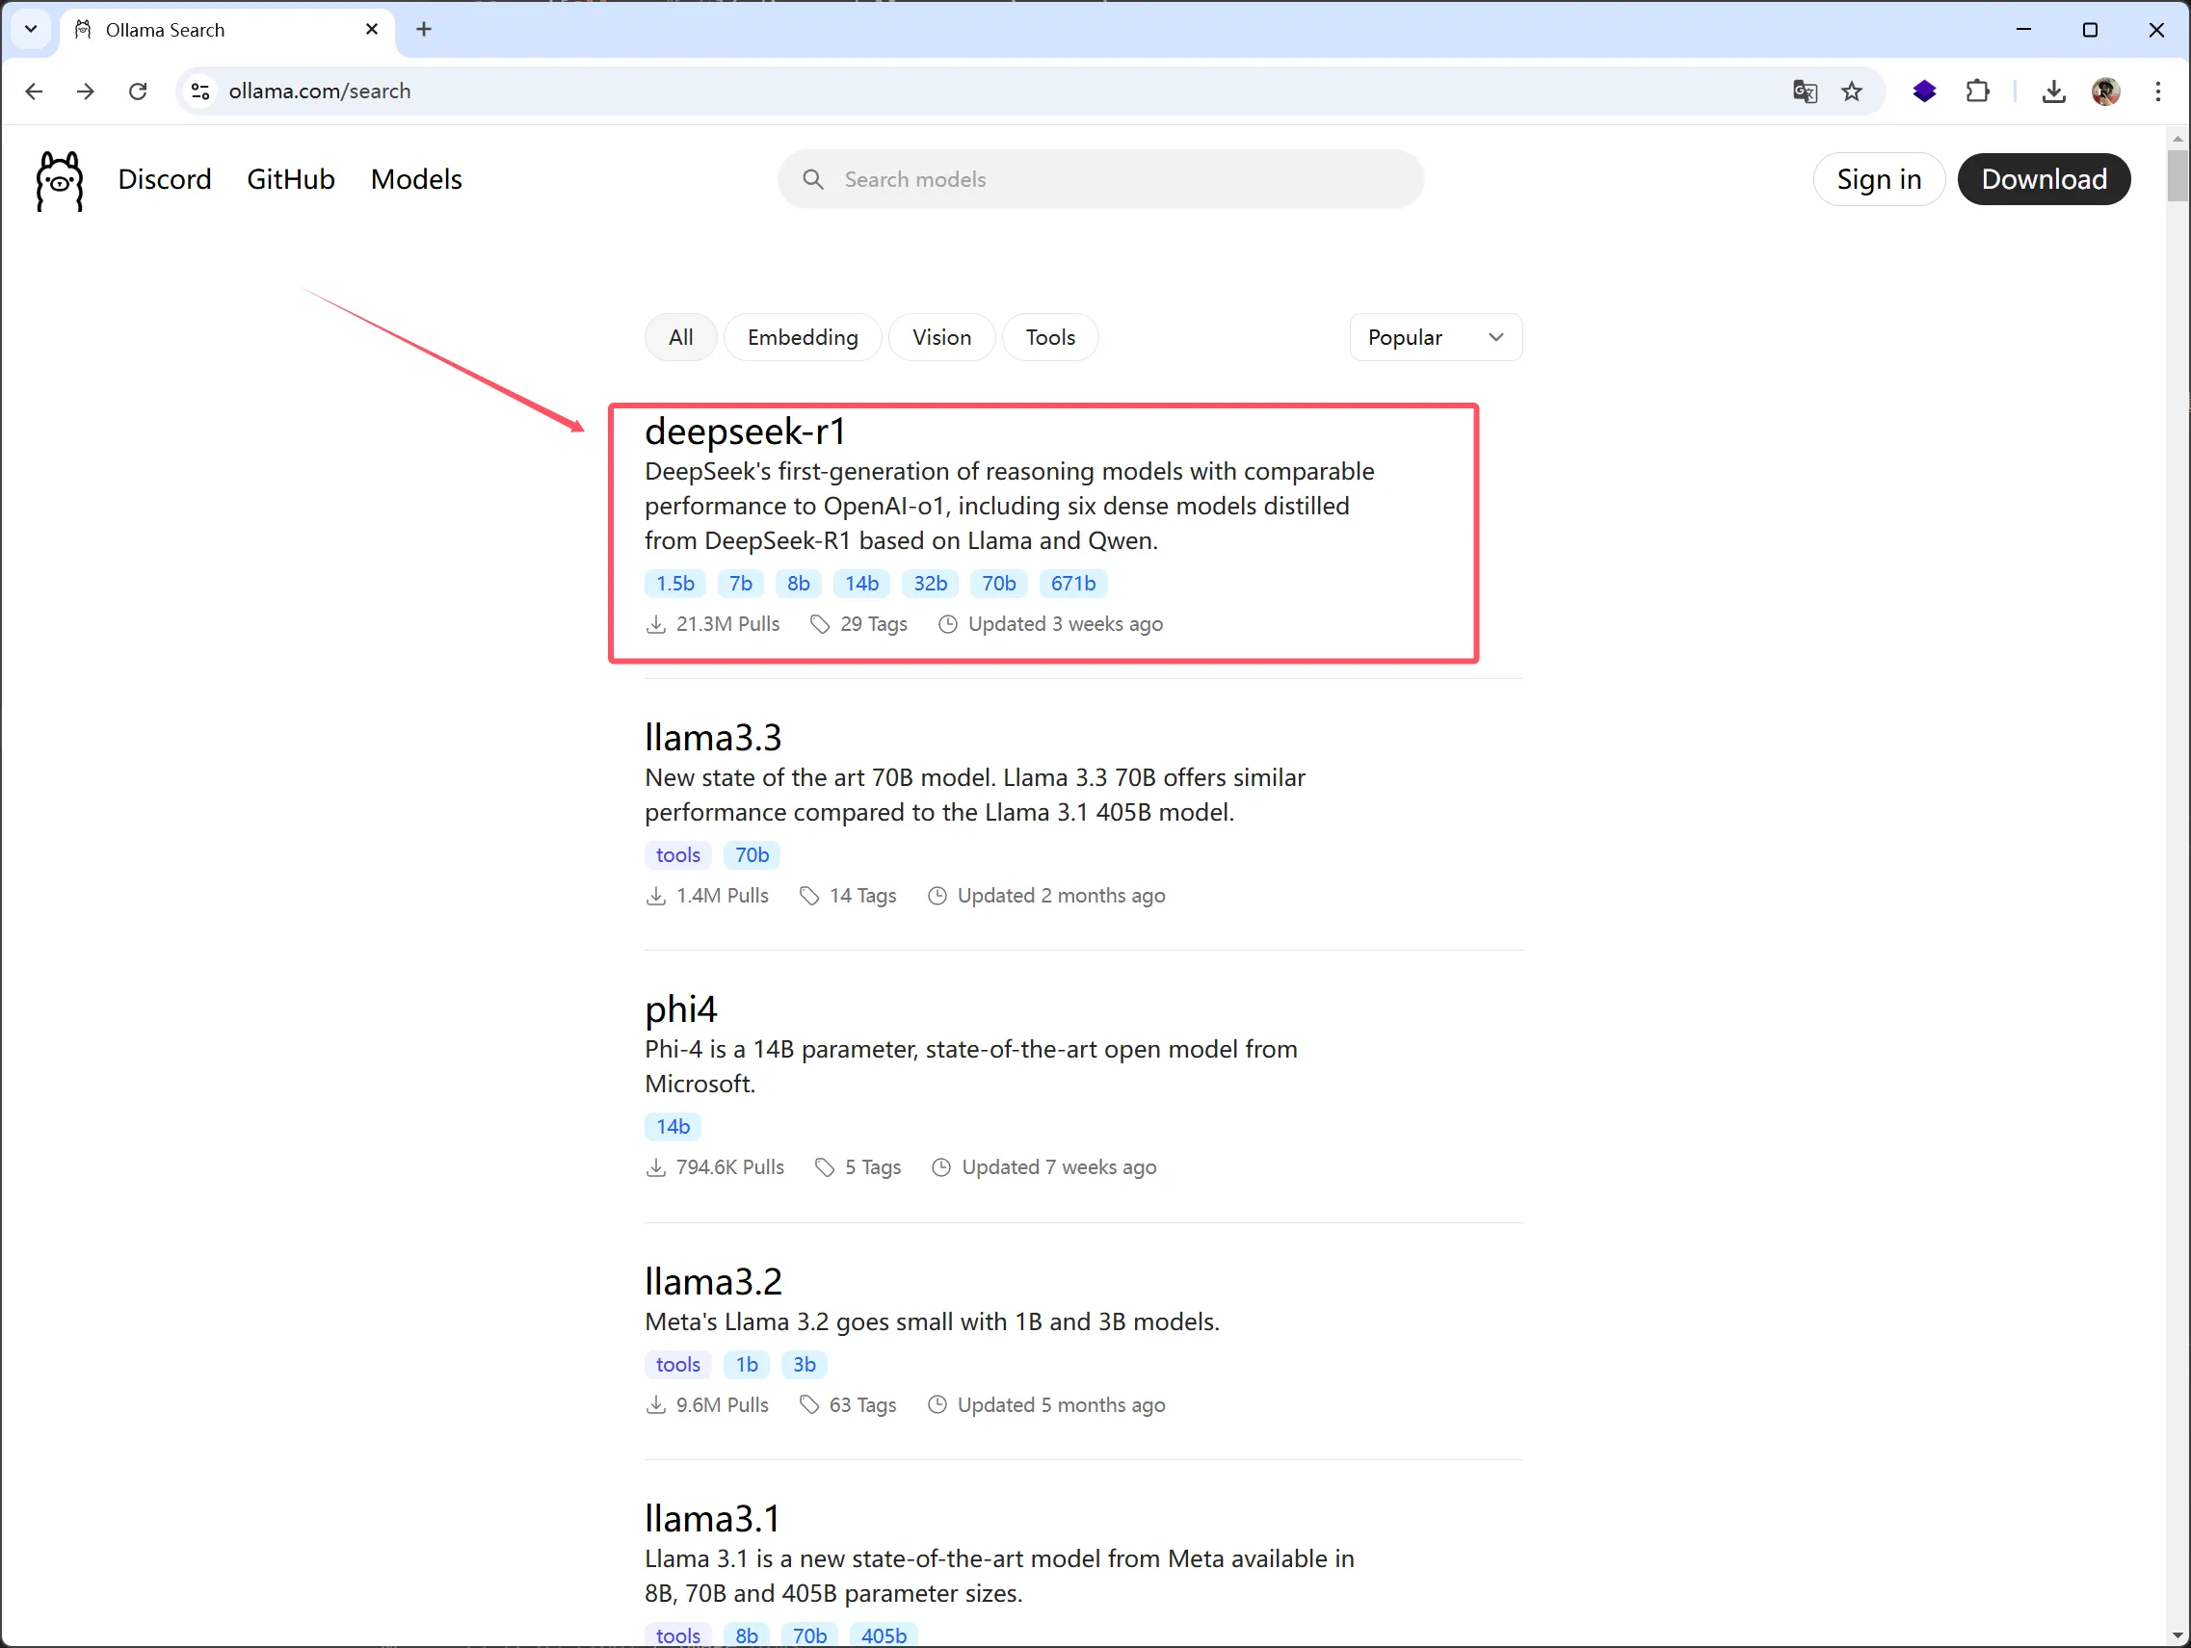Reload the ollama.com page
This screenshot has width=2191, height=1648.
(138, 92)
